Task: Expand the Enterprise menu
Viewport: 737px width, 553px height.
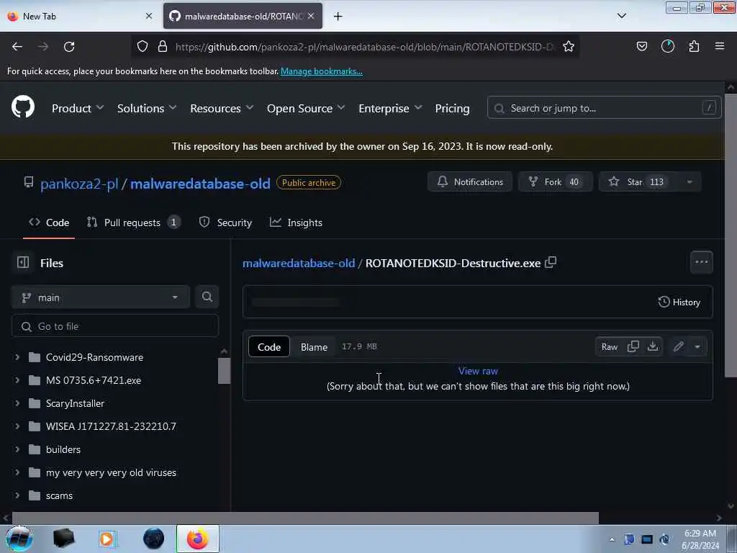Action: tap(390, 108)
